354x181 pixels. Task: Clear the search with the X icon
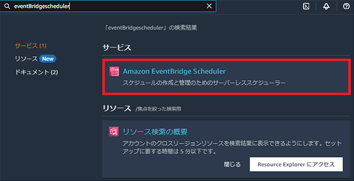click(x=209, y=6)
